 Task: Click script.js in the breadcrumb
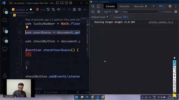point(22,16)
